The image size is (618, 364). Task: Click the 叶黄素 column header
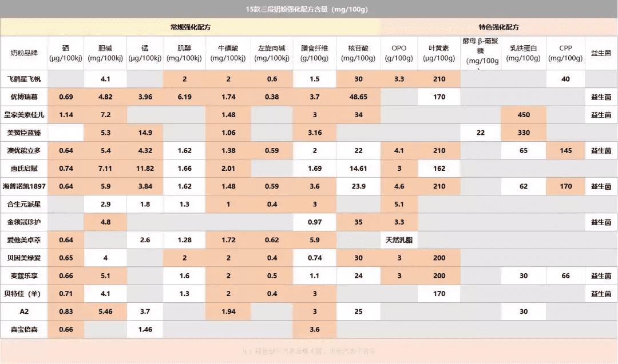[x=439, y=53]
